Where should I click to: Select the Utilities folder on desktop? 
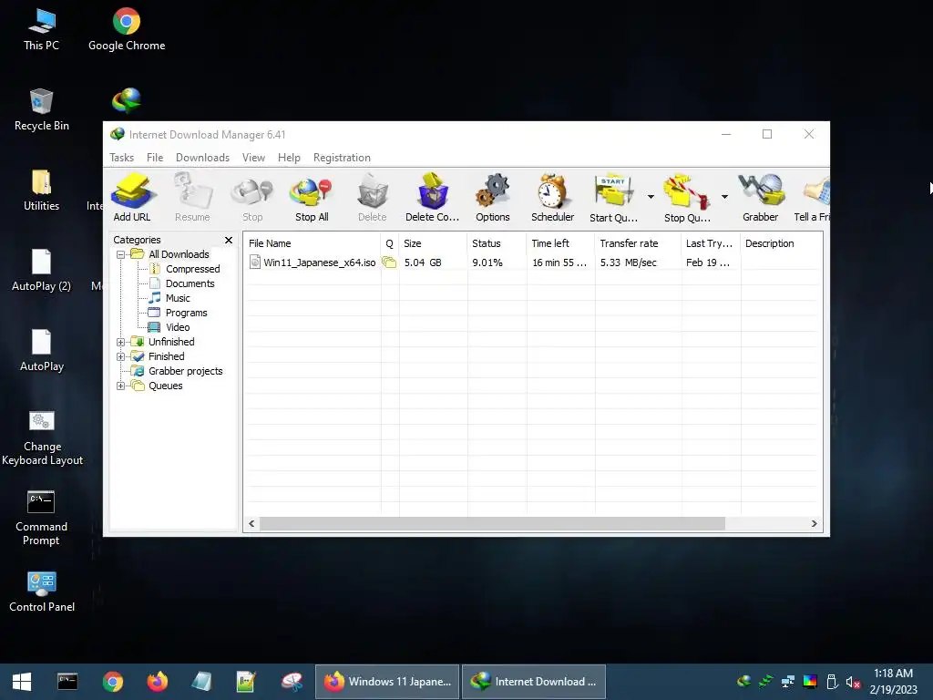pos(42,190)
